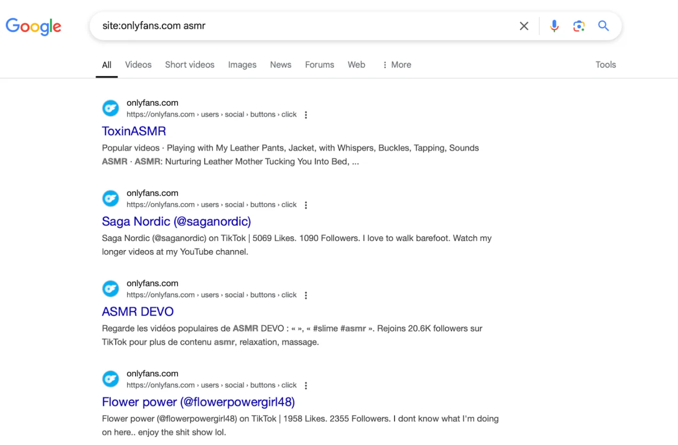Select the All tab
Screen dimensions: 678x445
(x=107, y=65)
